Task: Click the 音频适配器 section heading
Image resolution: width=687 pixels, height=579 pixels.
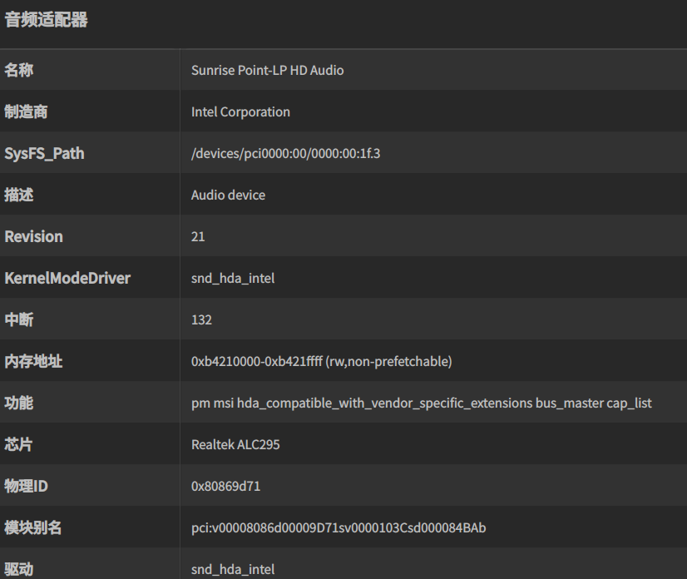Action: pyautogui.click(x=46, y=20)
